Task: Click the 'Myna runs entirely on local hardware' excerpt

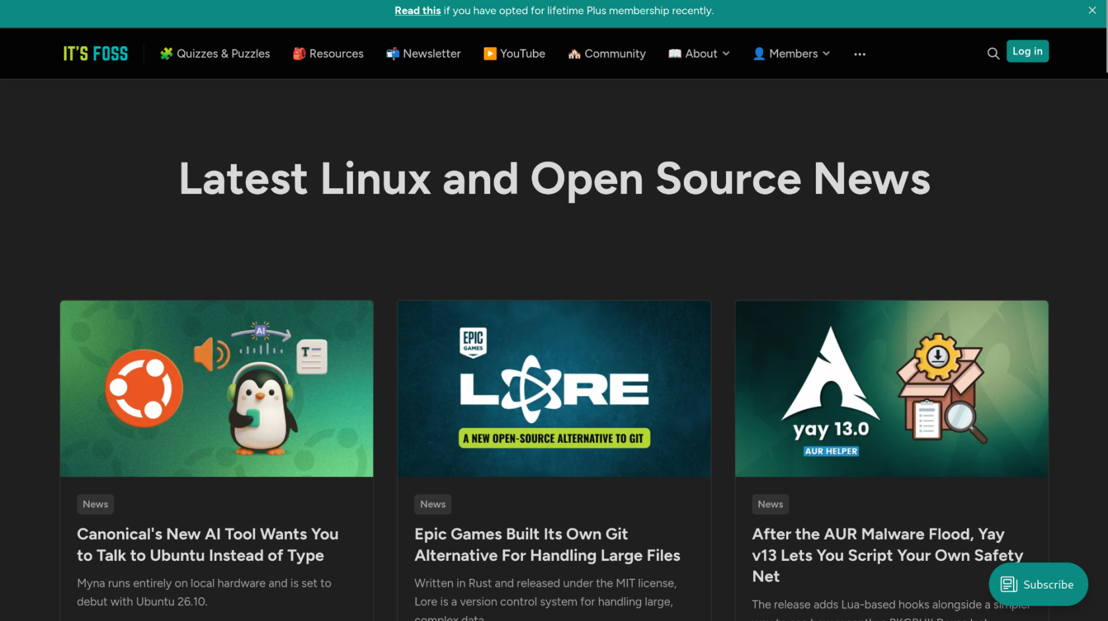Action: pyautogui.click(x=204, y=593)
